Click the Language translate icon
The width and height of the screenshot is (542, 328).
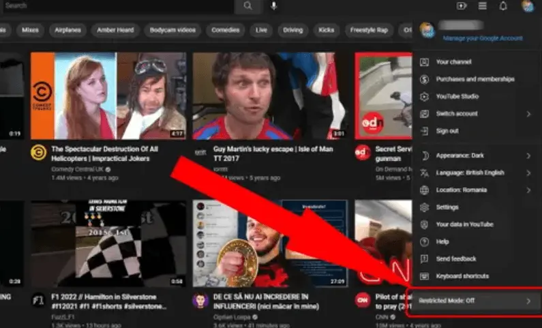click(x=425, y=173)
